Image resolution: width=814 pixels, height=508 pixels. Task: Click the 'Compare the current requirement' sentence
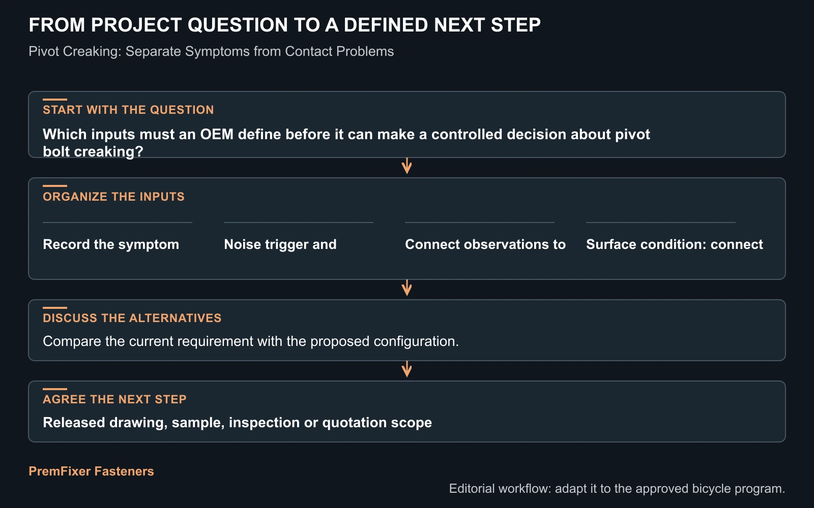tap(251, 341)
